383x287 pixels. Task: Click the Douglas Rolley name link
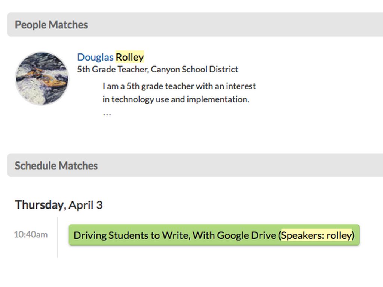coord(110,57)
